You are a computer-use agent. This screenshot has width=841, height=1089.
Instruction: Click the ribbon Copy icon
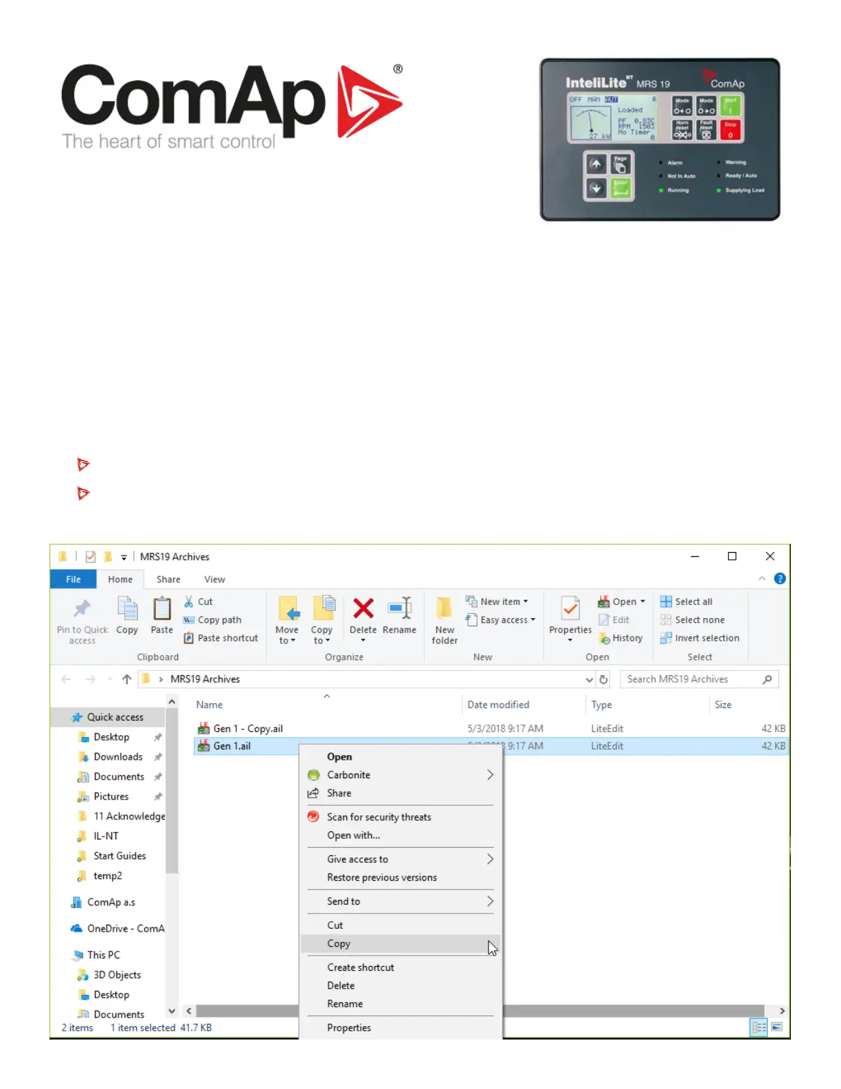pyautogui.click(x=127, y=609)
